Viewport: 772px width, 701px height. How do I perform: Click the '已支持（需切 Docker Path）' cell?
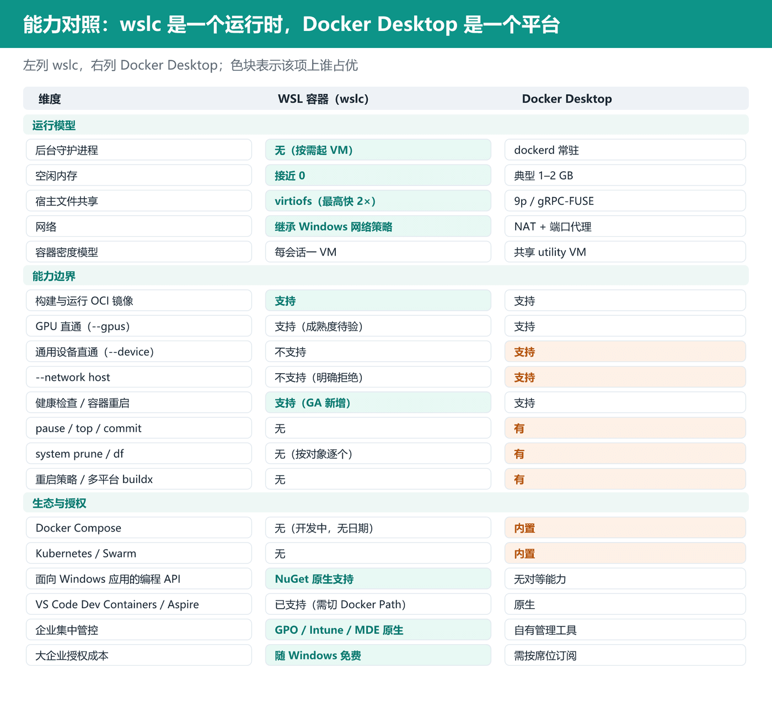coord(378,604)
